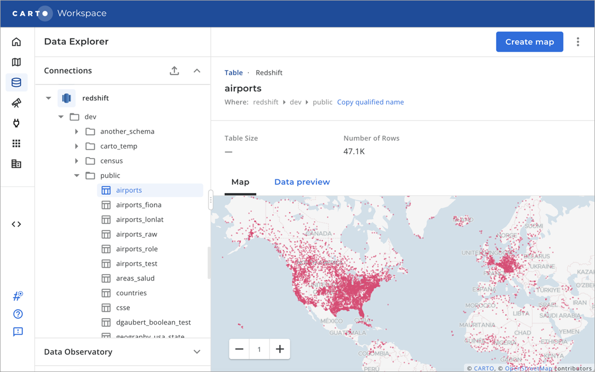Collapse the public schema arrow
Viewport: 595px width, 372px height.
[x=77, y=176]
